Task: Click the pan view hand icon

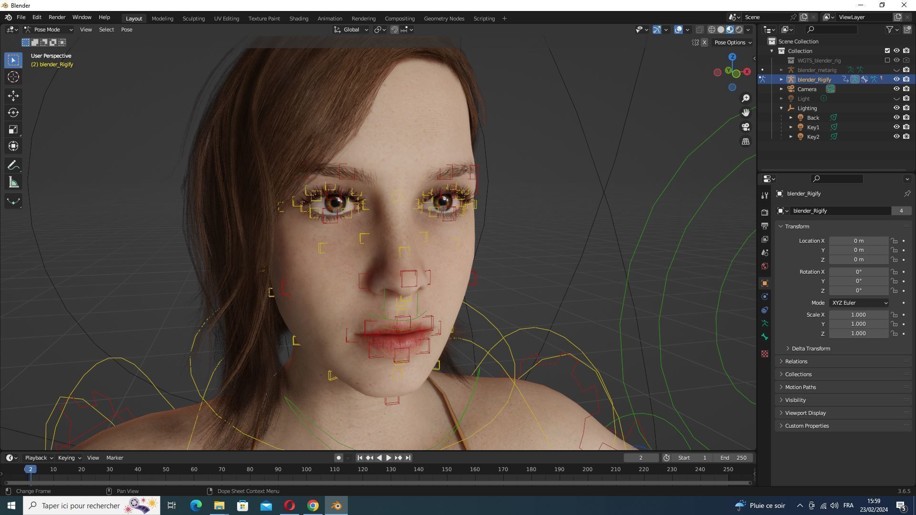Action: [746, 113]
